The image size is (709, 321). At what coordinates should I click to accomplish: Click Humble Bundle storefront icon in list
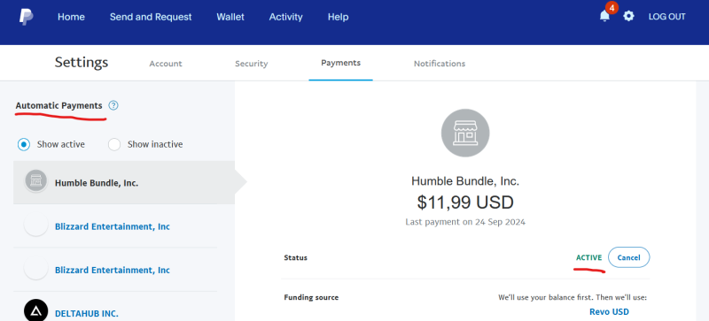coord(35,181)
